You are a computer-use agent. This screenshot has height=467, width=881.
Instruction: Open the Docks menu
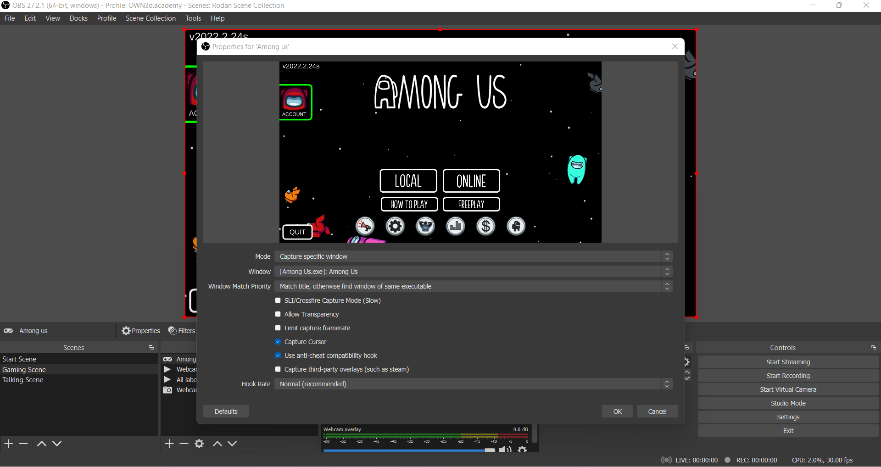[x=78, y=18]
